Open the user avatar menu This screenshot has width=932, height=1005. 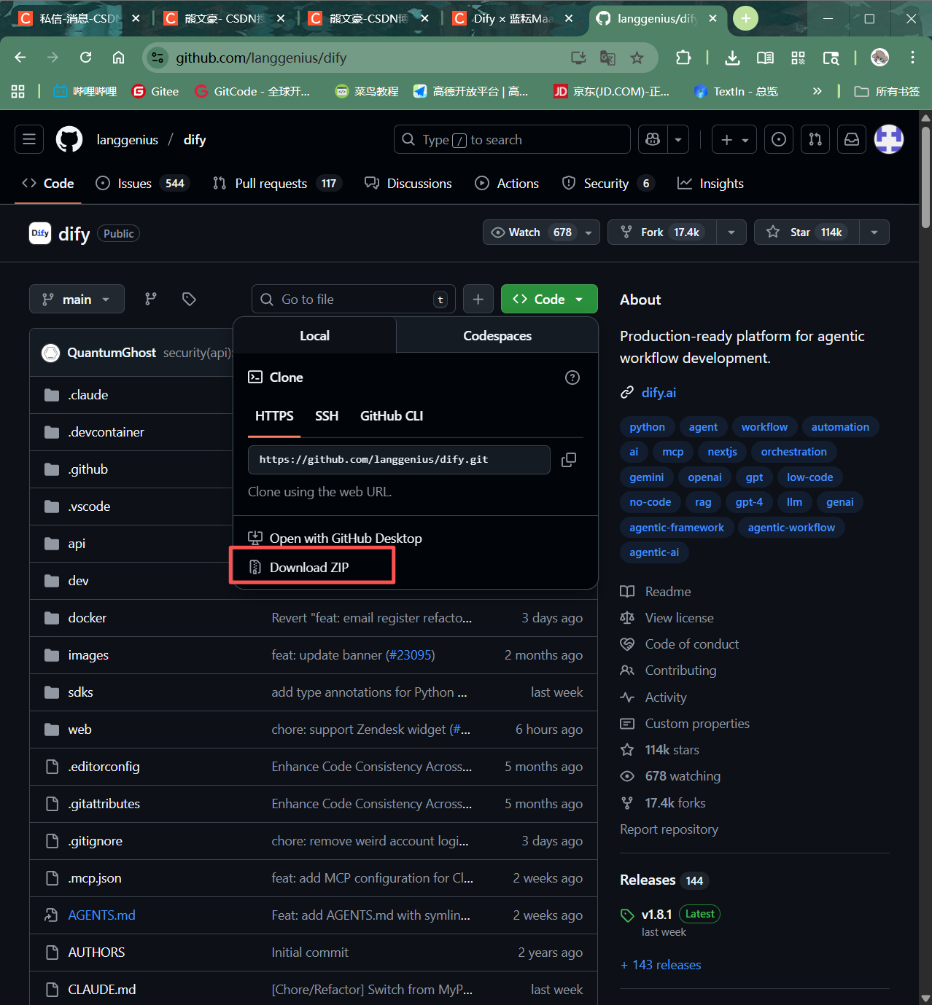tap(889, 139)
